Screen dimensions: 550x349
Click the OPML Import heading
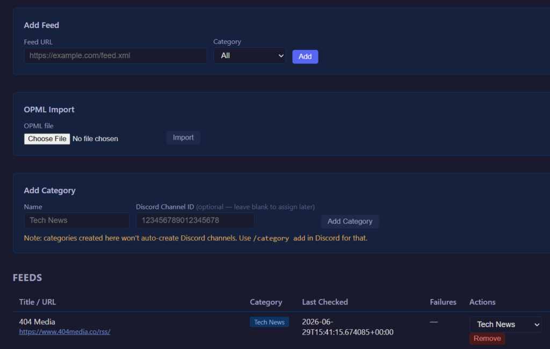click(49, 110)
